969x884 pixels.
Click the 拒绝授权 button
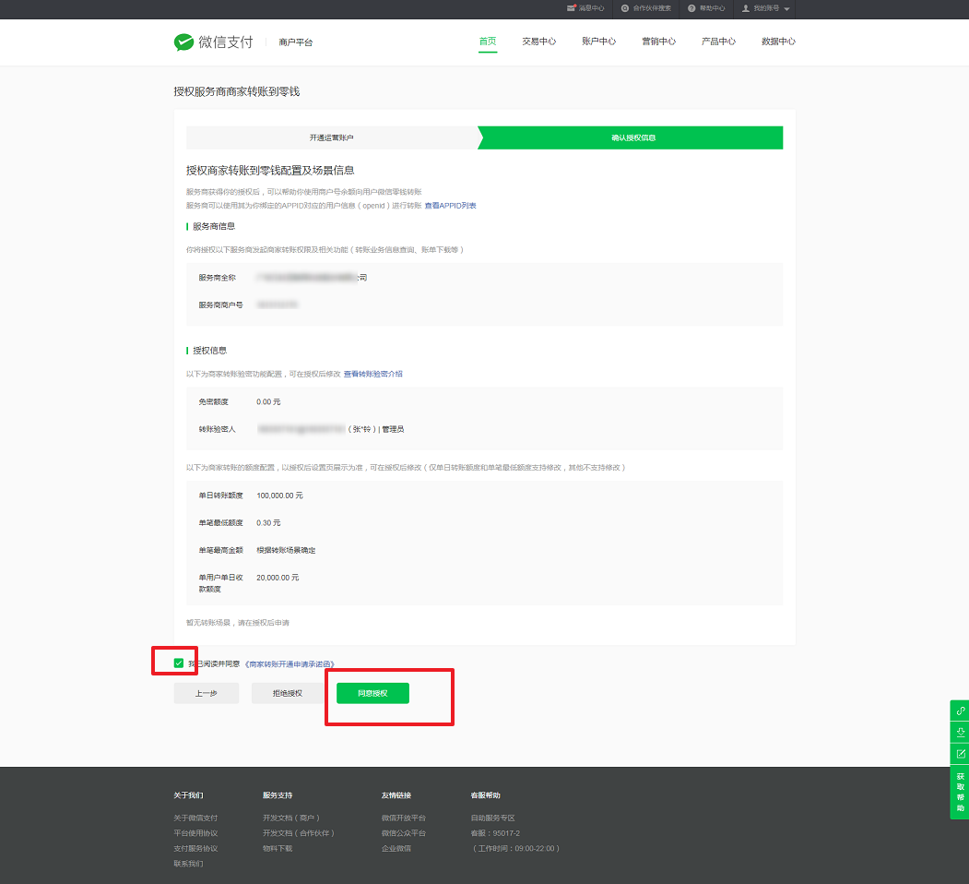pos(288,693)
